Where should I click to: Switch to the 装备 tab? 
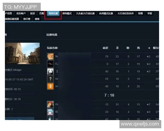37,19
